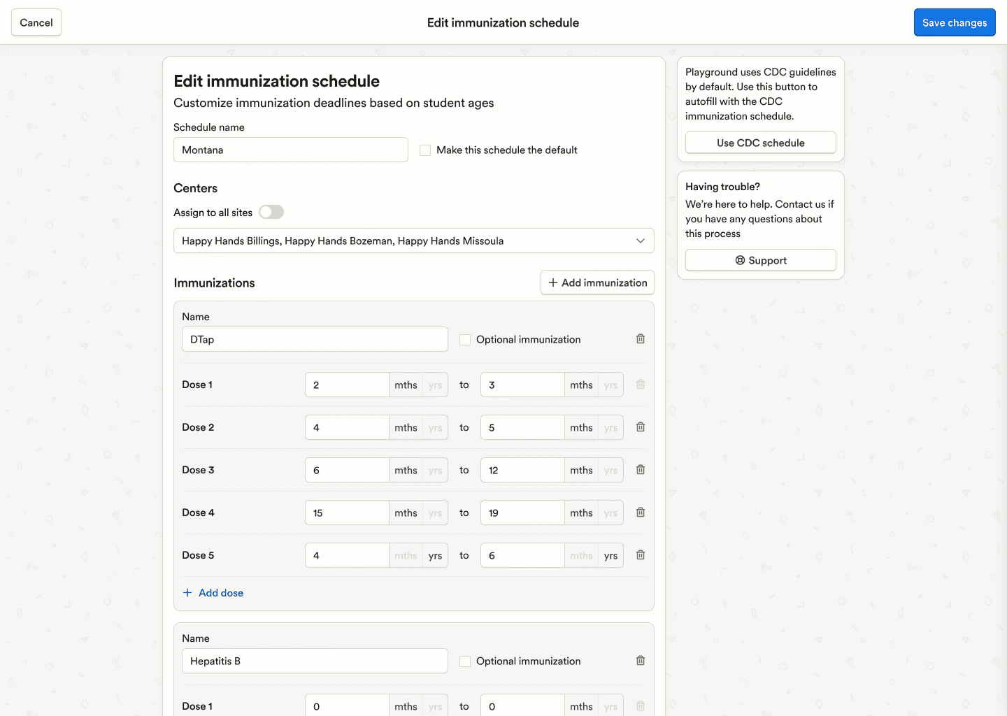Click the Schedule name field showing Montana
The height and width of the screenshot is (716, 1007).
click(x=290, y=150)
